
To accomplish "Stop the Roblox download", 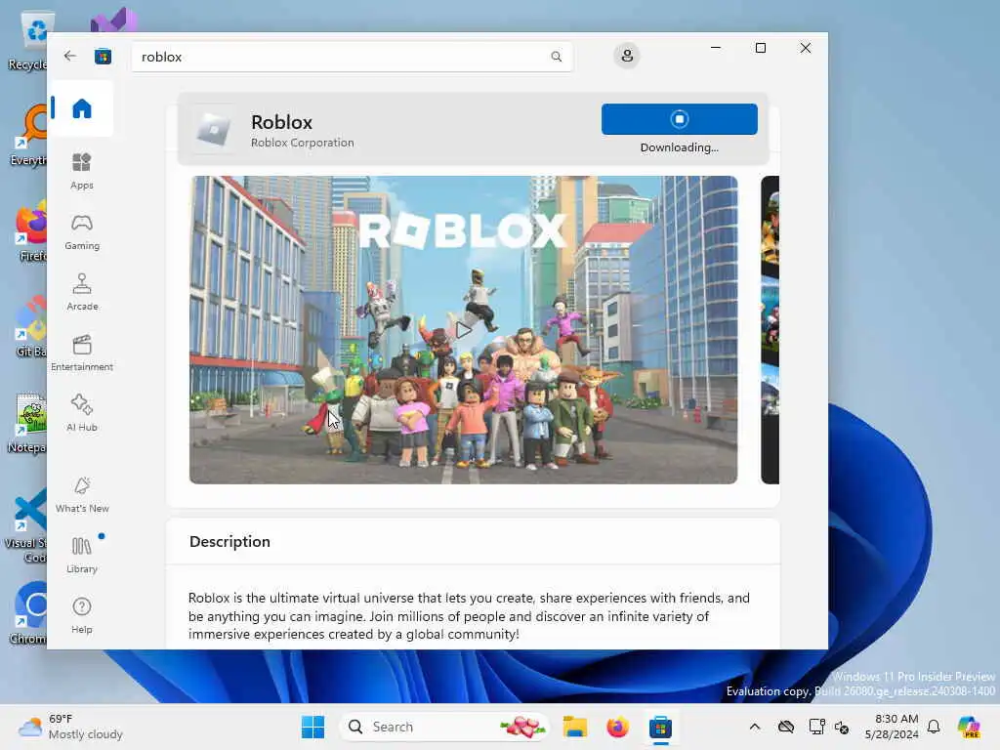I will 680,119.
